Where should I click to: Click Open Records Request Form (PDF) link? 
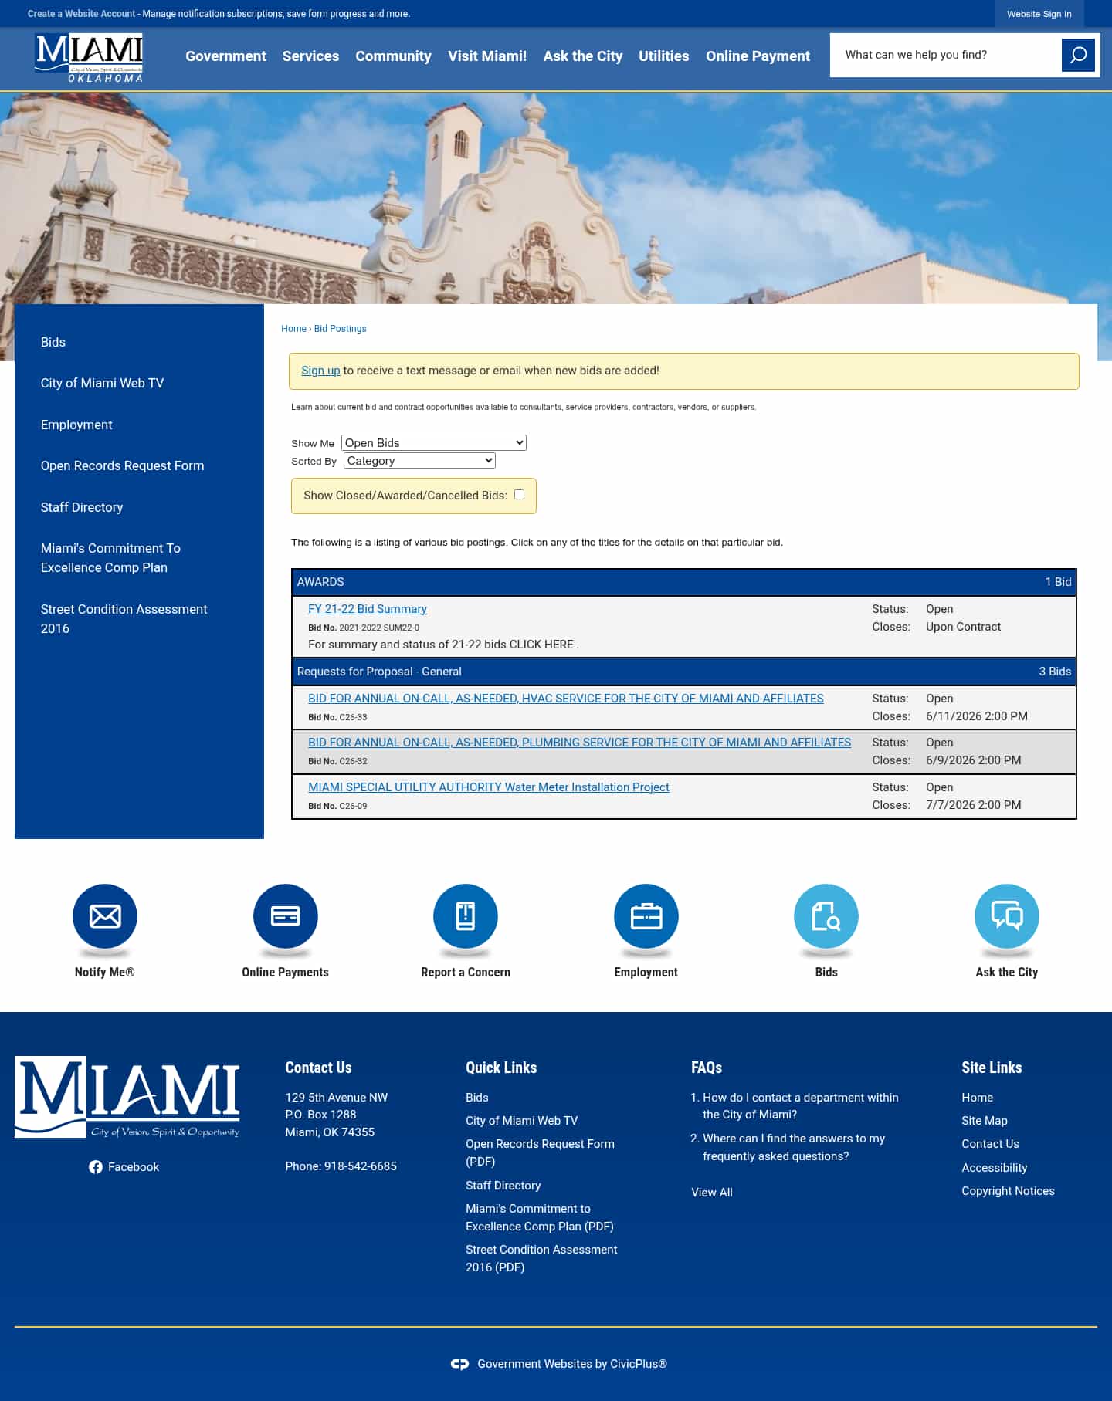point(540,1152)
